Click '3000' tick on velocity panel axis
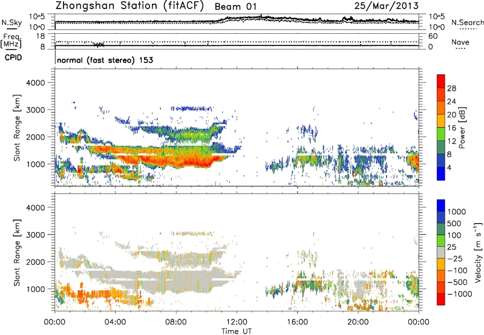 click(36, 235)
